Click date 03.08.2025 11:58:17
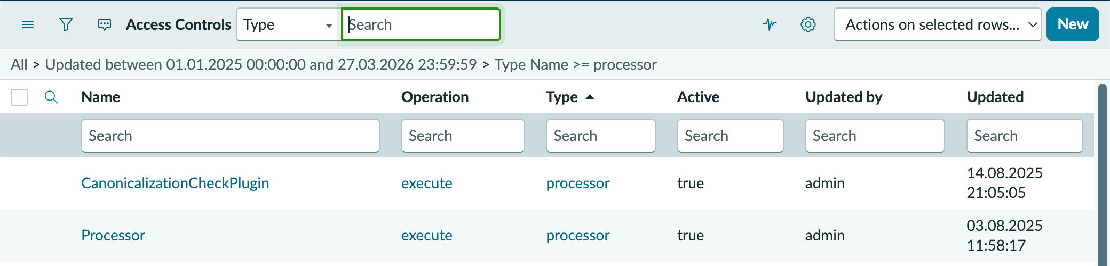Screen dimensions: 1110x266 pyautogui.click(x=1005, y=235)
